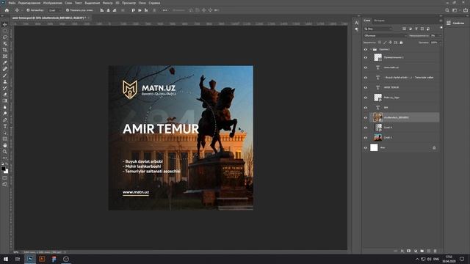Screen dimensions: 470x264
Task: Click the Фон layer white thumbnail
Action: (374, 147)
